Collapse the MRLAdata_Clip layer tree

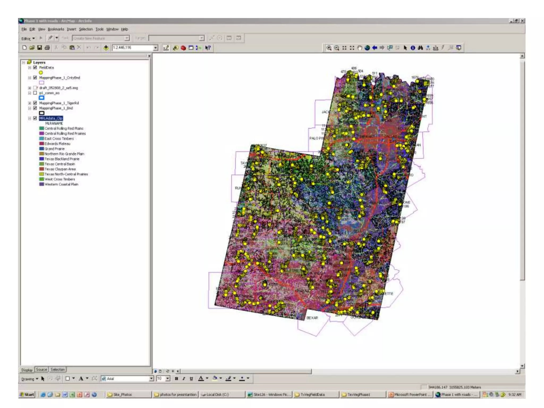tap(29, 118)
